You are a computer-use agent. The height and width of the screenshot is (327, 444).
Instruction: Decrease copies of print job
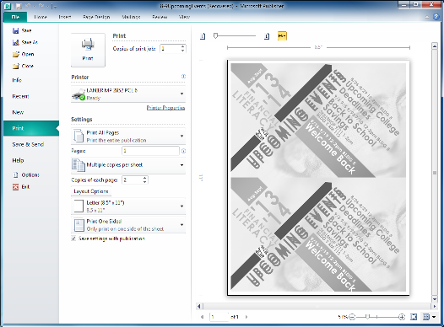coord(183,51)
